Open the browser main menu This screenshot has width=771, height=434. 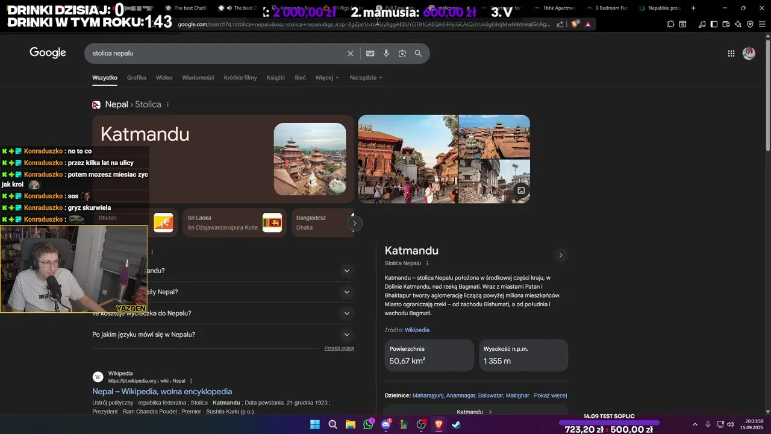point(762,24)
